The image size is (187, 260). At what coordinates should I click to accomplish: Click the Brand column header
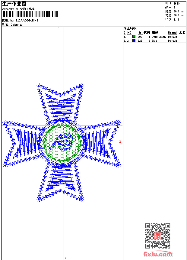[172, 33]
